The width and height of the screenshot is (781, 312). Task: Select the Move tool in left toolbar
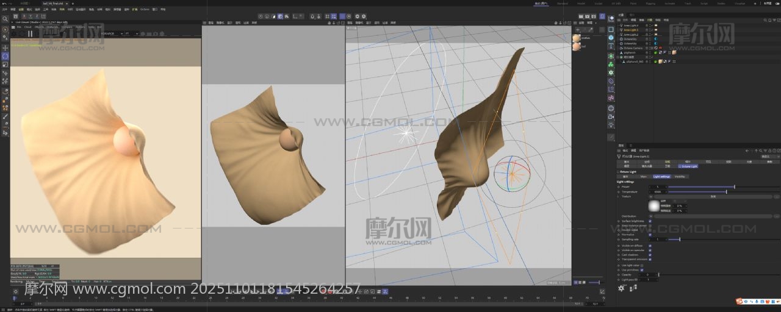[x=5, y=48]
